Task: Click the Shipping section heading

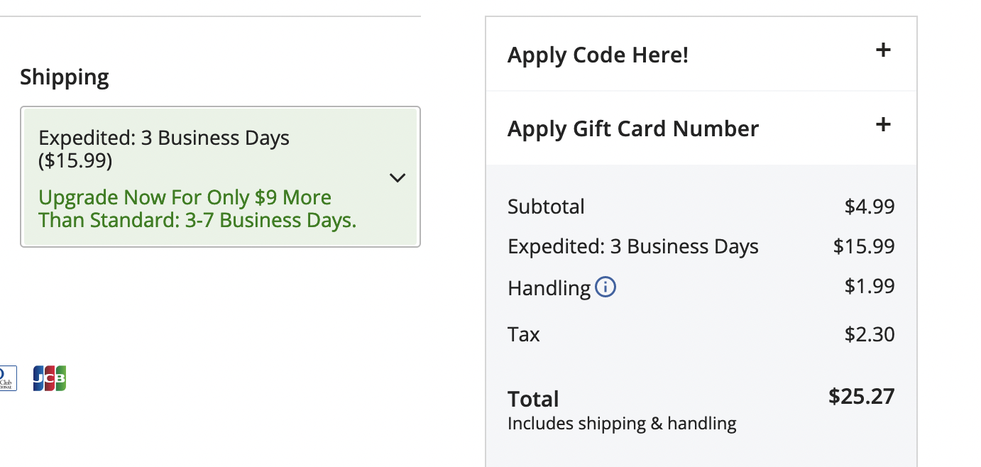Action: click(x=65, y=77)
